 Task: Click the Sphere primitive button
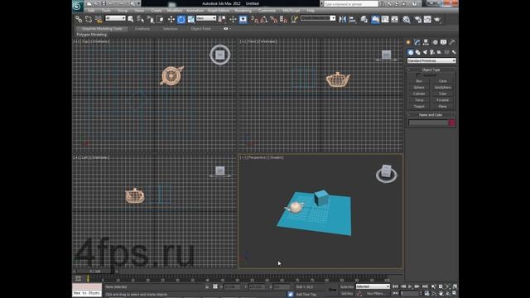point(419,88)
